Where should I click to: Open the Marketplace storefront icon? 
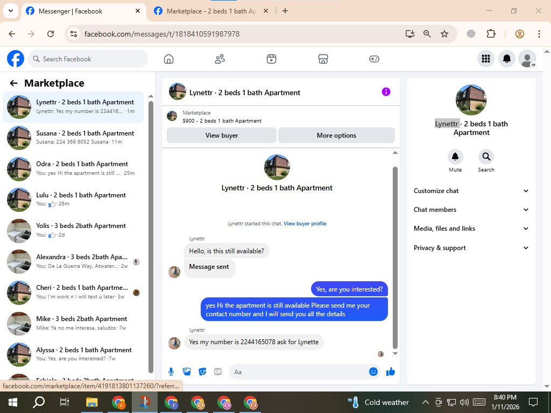coord(323,59)
